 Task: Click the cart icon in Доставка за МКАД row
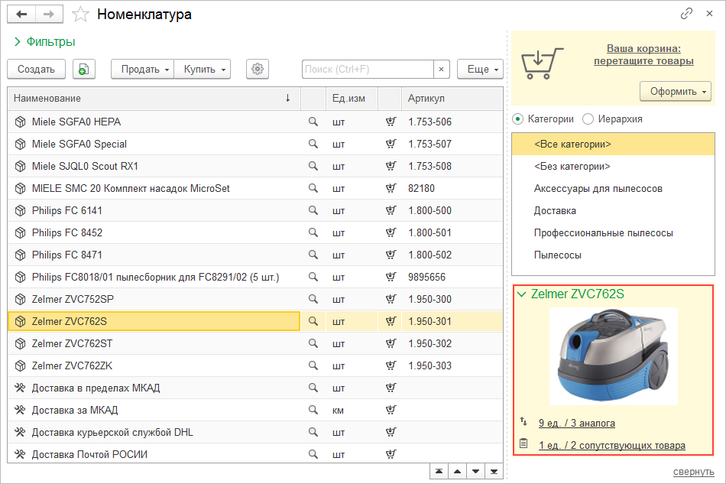point(391,410)
